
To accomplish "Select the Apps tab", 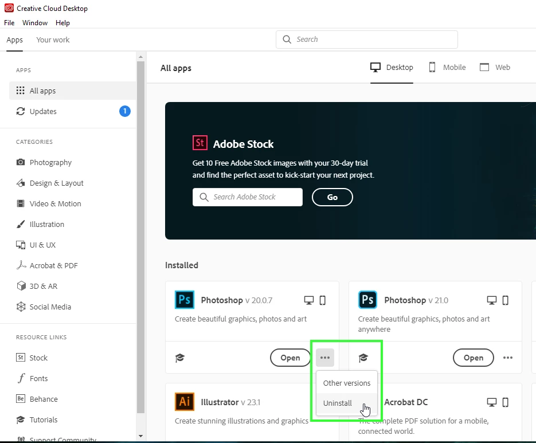I will [x=14, y=40].
